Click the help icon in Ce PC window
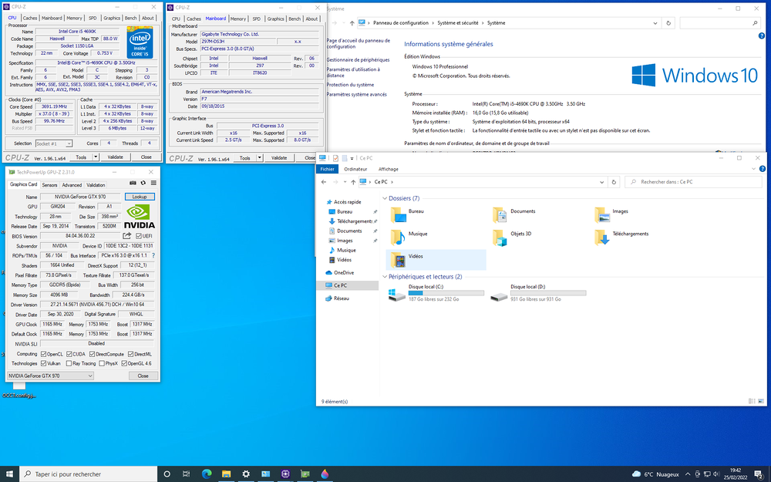This screenshot has height=482, width=771. (763, 169)
